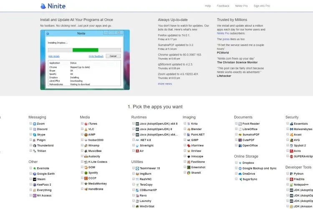This screenshot has width=313, height=209.
Task: Select the Winamp label
Action: (94, 145)
